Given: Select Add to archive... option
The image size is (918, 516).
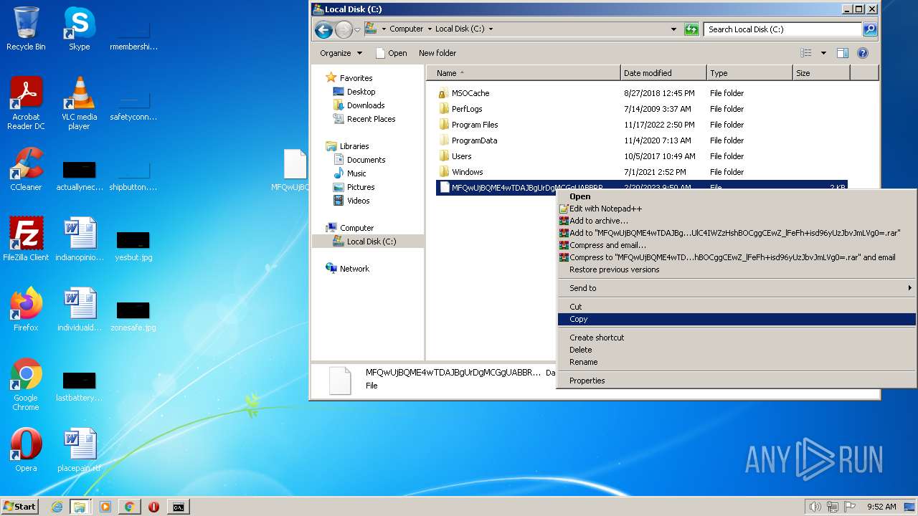Looking at the screenshot, I should pos(737,221).
